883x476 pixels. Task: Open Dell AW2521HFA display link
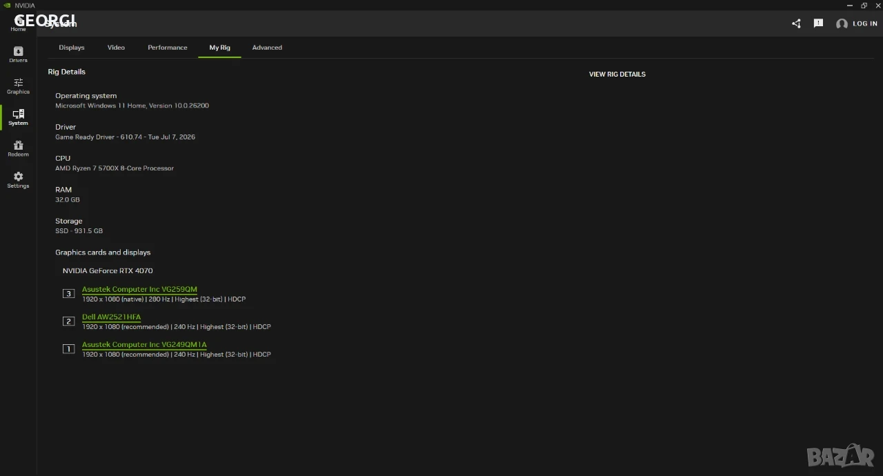pyautogui.click(x=111, y=317)
